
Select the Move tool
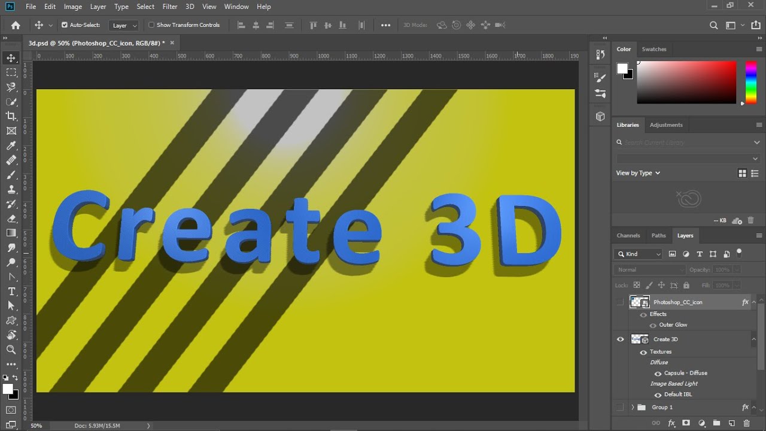click(x=11, y=58)
